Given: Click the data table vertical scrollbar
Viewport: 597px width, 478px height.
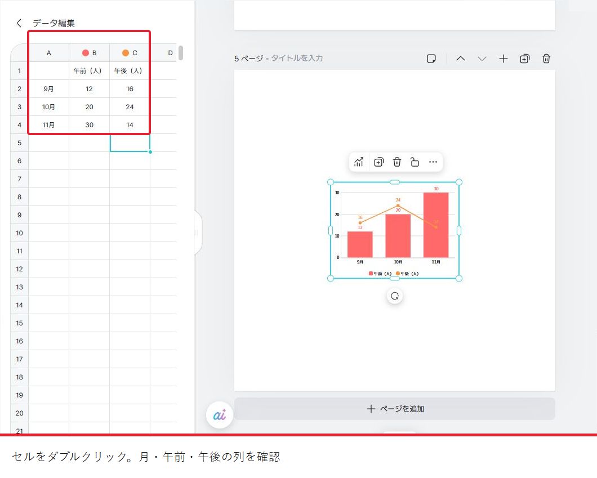Looking at the screenshot, I should tap(181, 53).
